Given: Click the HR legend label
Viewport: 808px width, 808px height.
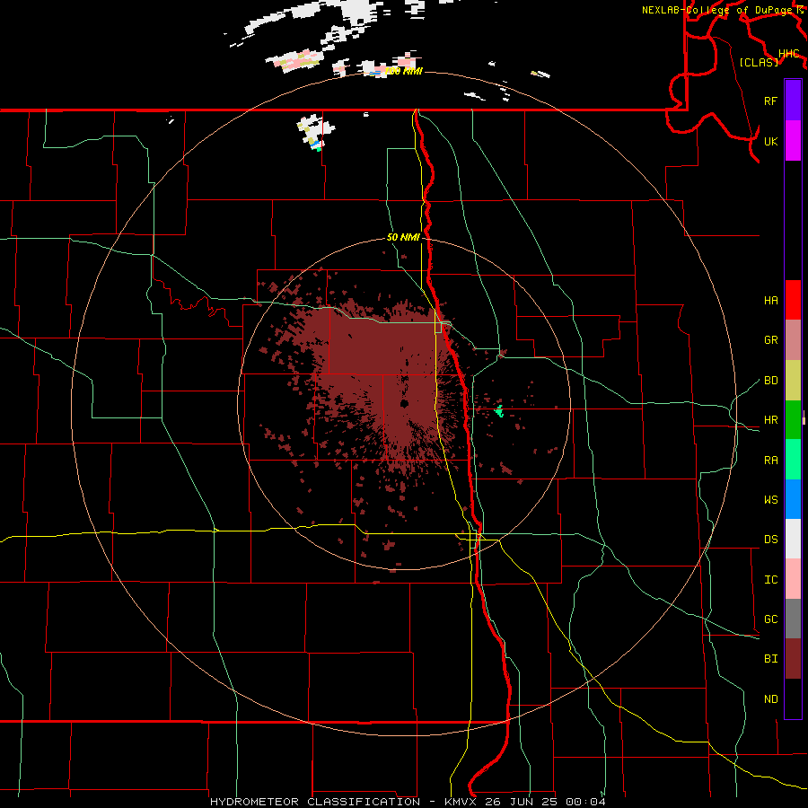Looking at the screenshot, I should [770, 420].
